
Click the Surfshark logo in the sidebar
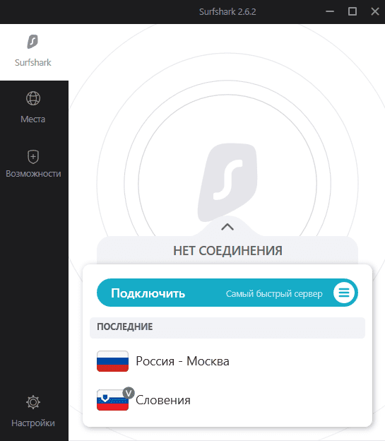tap(32, 42)
